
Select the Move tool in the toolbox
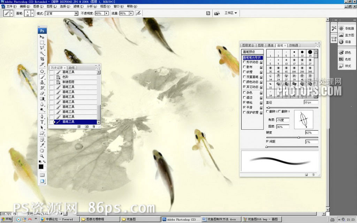(42, 37)
